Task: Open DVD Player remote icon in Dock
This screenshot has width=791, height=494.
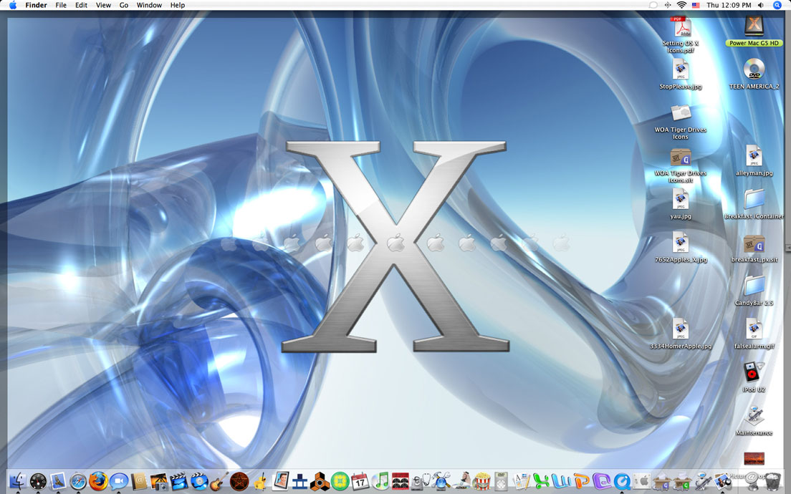Action: [501, 481]
